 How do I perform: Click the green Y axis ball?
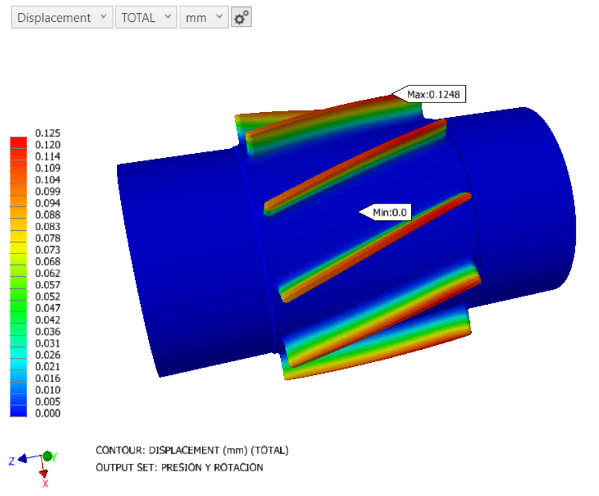[48, 456]
